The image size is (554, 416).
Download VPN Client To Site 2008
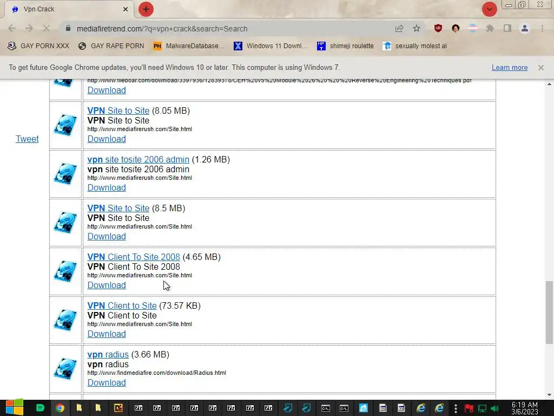(107, 285)
